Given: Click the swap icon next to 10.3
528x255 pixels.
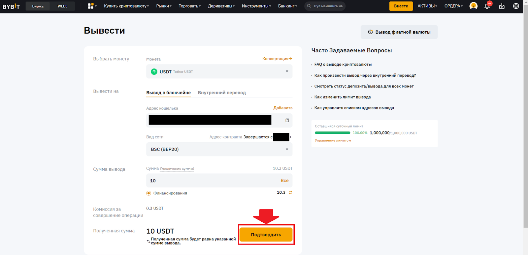Looking at the screenshot, I should pos(290,192).
